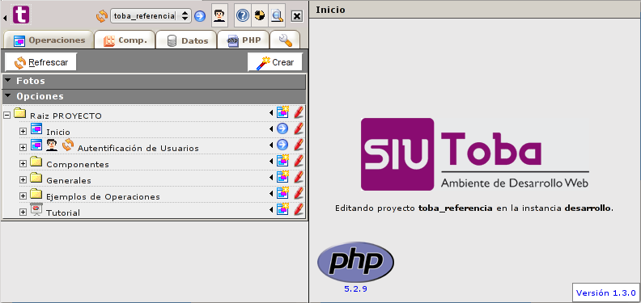The width and height of the screenshot is (641, 303).
Task: Click the SIU Toba logo image
Action: (474, 154)
